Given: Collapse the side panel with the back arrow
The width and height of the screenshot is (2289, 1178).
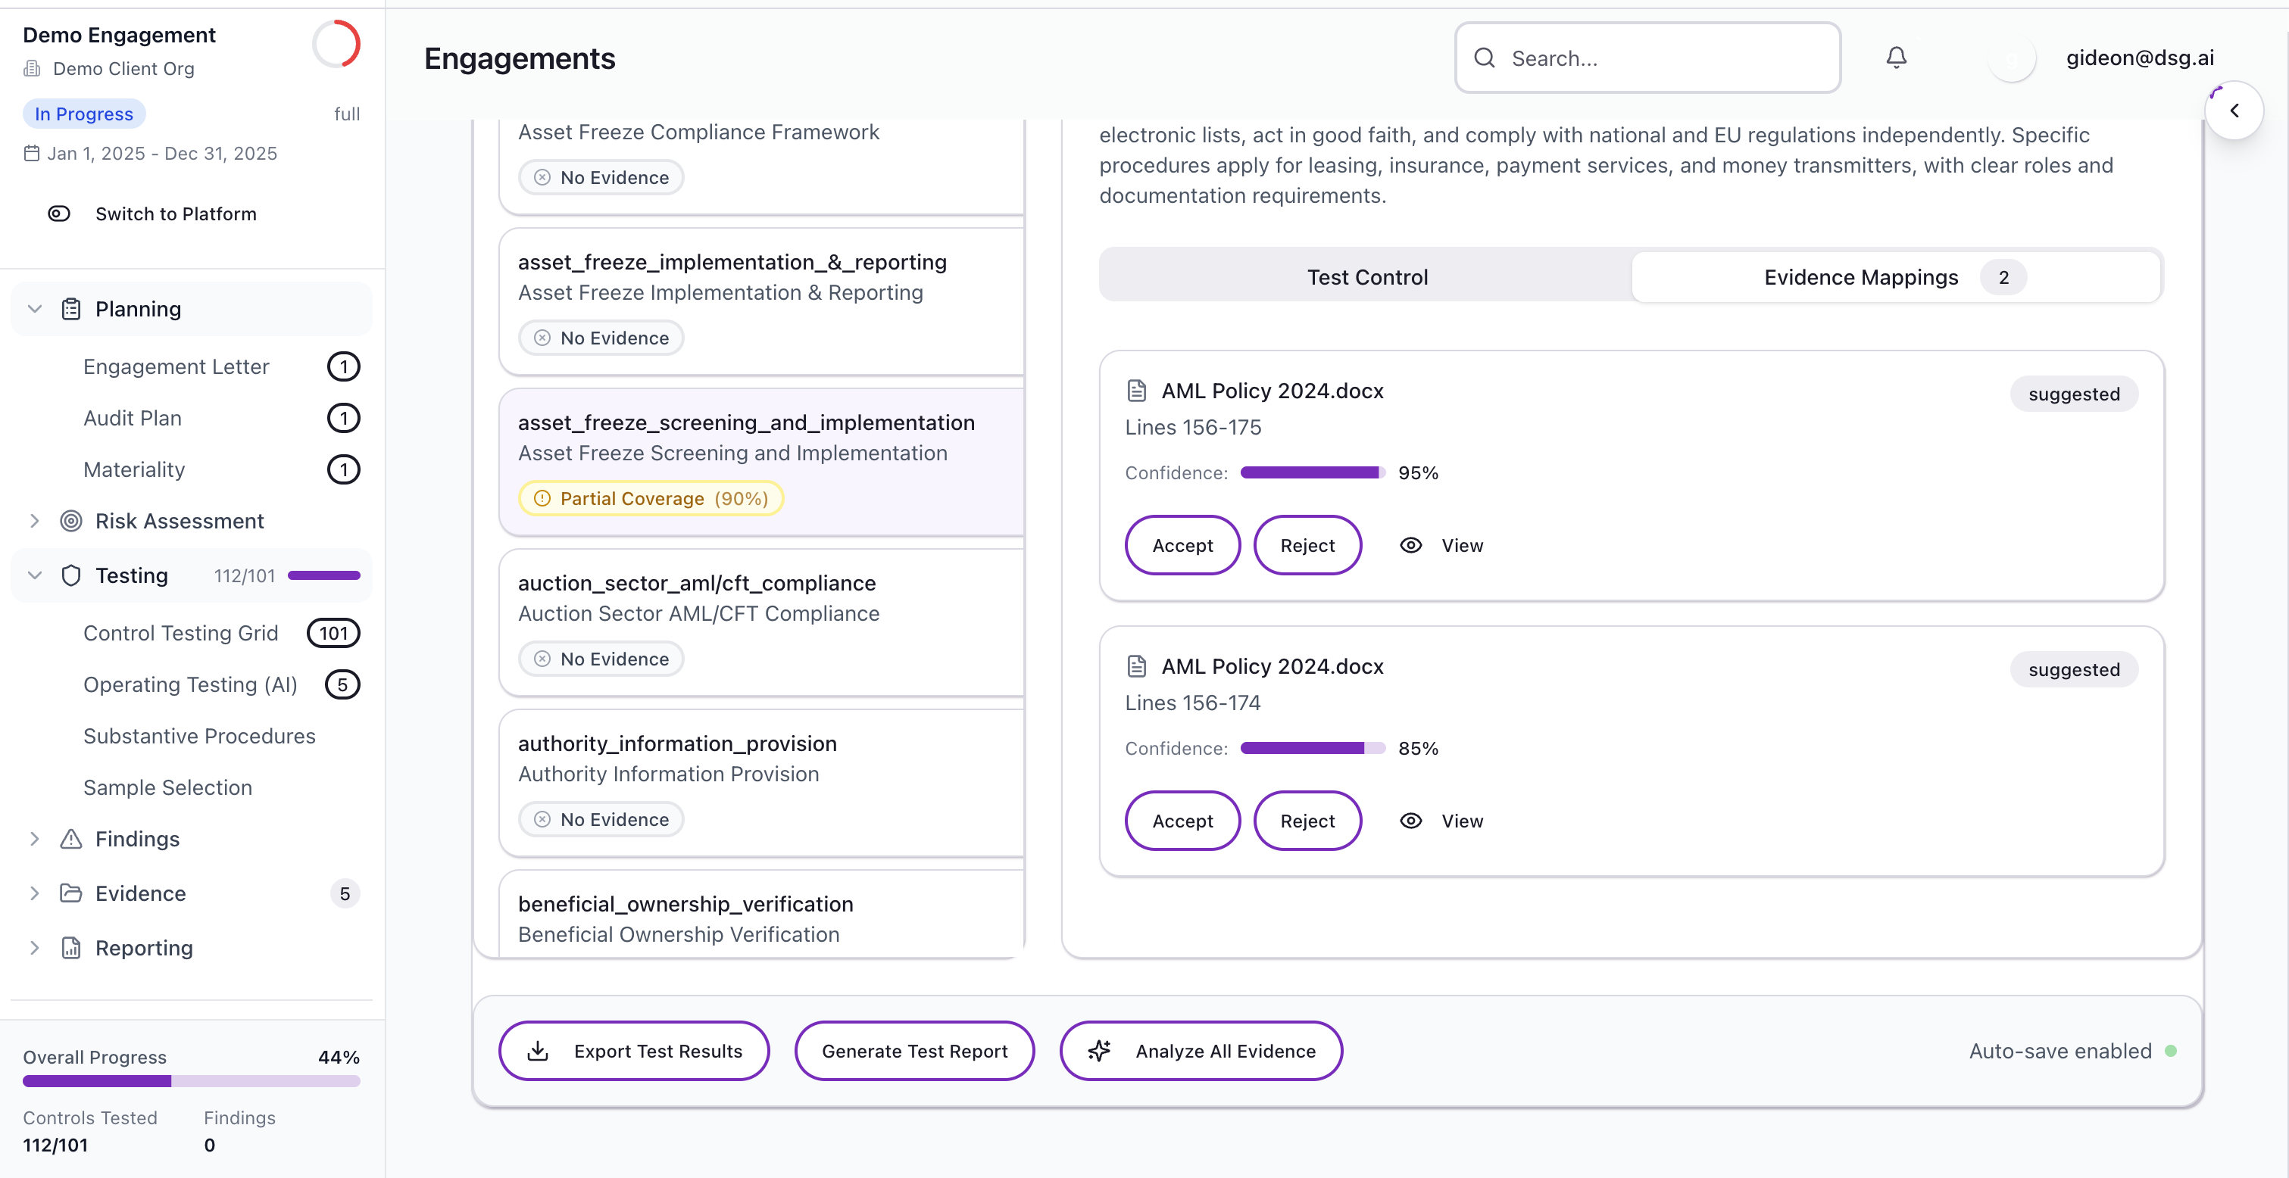Looking at the screenshot, I should pyautogui.click(x=2234, y=111).
